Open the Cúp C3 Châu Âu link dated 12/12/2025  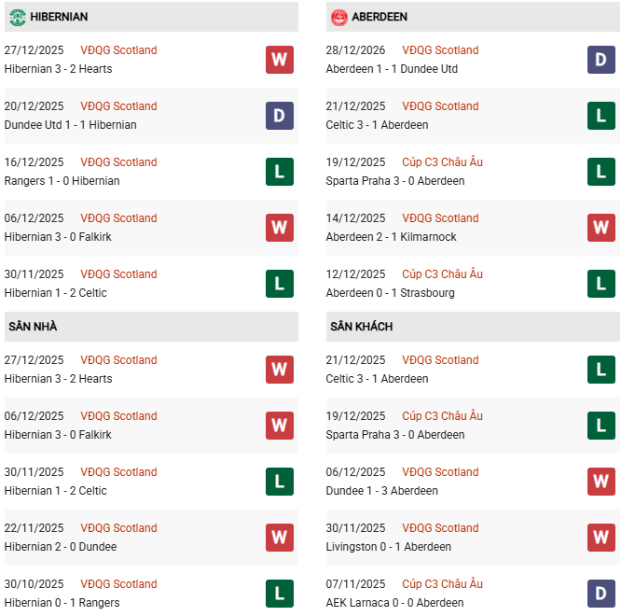point(442,274)
